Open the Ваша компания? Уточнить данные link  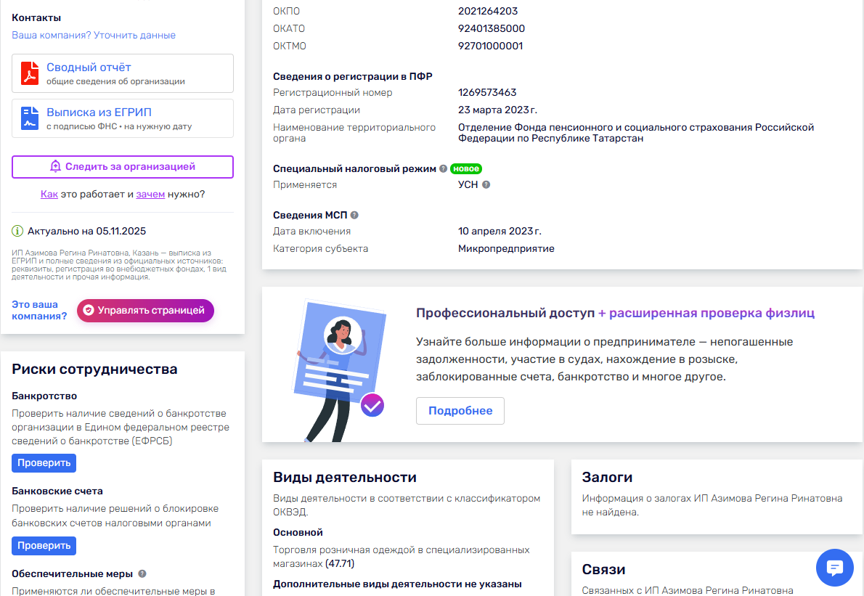[94, 36]
